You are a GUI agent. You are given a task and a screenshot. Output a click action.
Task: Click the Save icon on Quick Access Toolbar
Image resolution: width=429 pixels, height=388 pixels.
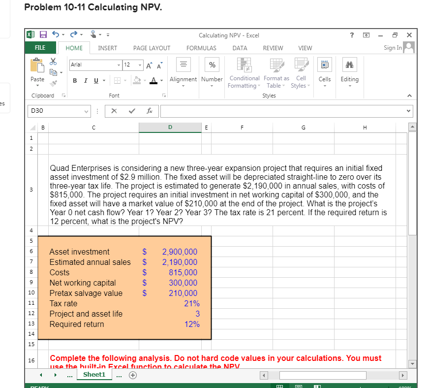[x=43, y=34]
